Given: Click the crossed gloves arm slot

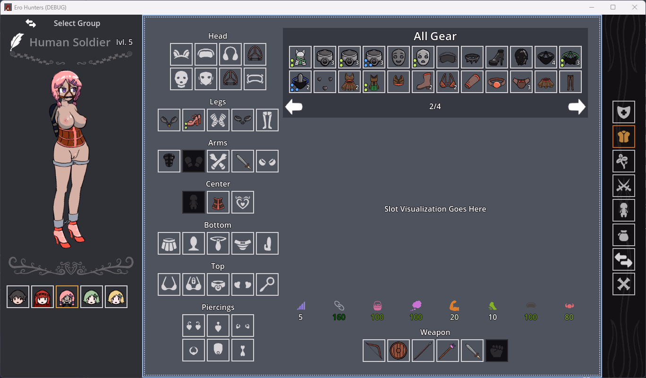Looking at the screenshot, I should pyautogui.click(x=218, y=161).
